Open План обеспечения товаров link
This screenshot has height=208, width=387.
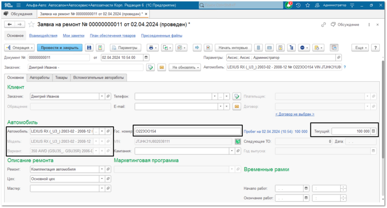tap(113, 35)
